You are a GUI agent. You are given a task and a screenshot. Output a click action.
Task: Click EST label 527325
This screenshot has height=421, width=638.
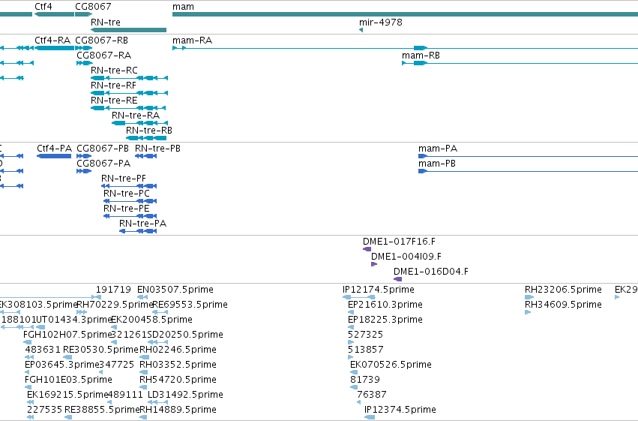click(365, 335)
